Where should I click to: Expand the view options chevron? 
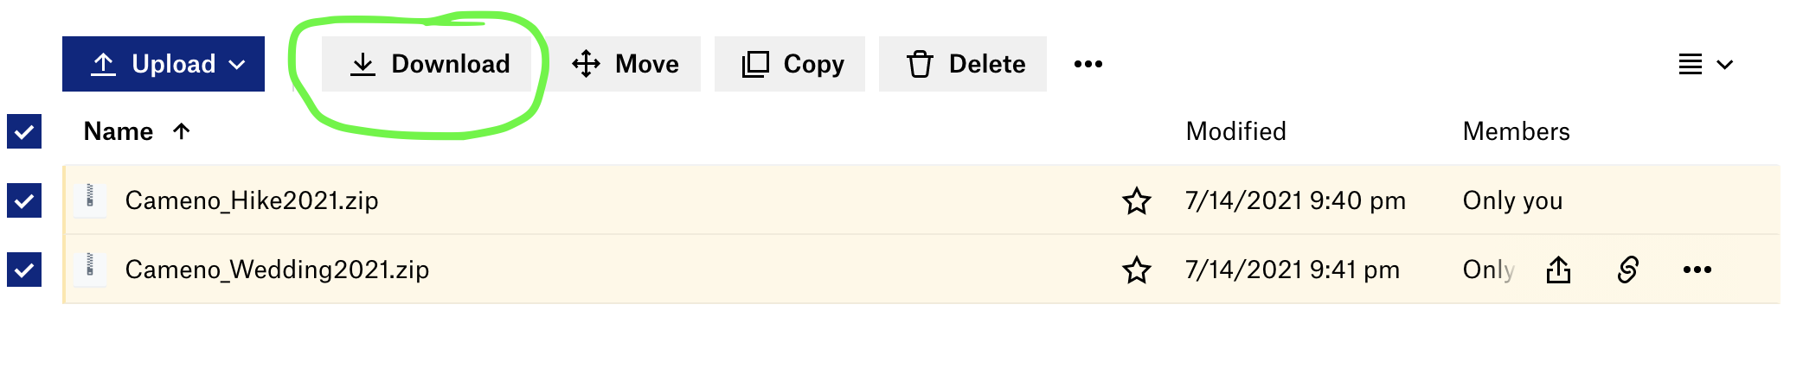[1725, 65]
